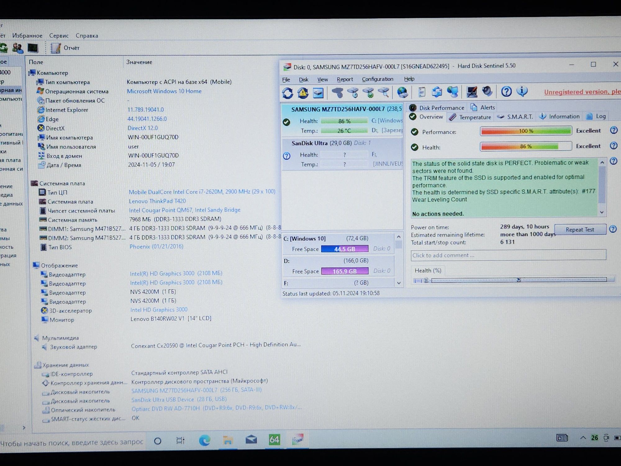Viewport: 621px width, 466px height.
Task: Click the help icon beside Health Excellent
Action: click(614, 145)
